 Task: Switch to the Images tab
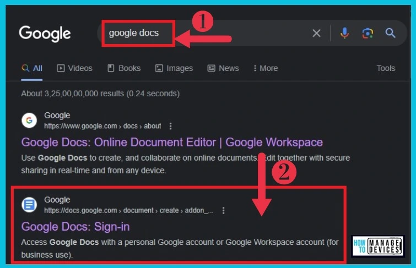click(174, 68)
